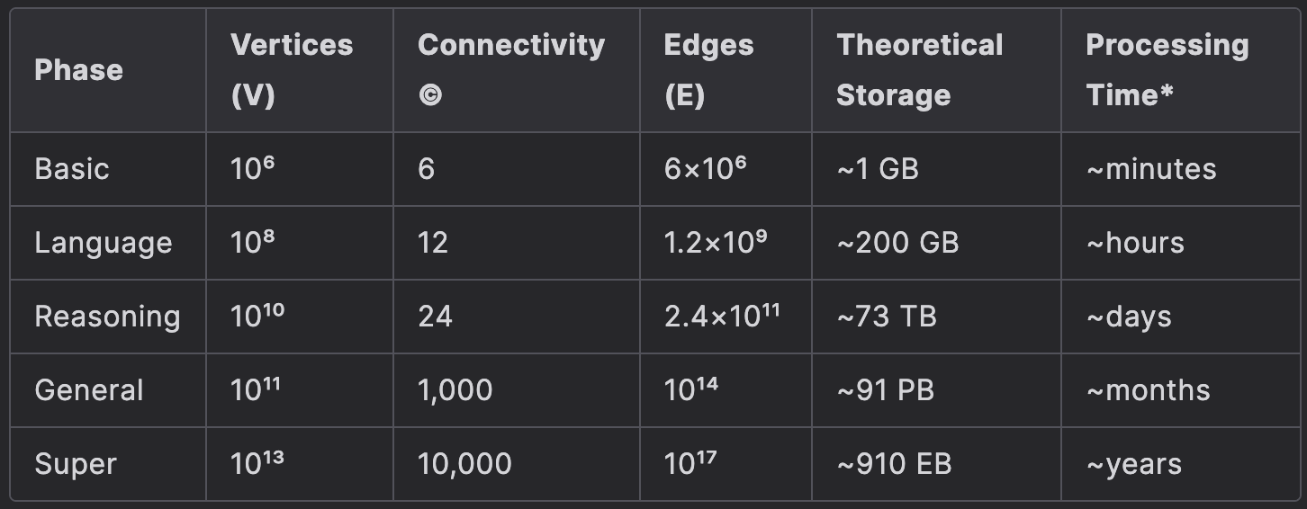
Task: Select the Language phase row label
Action: [104, 243]
